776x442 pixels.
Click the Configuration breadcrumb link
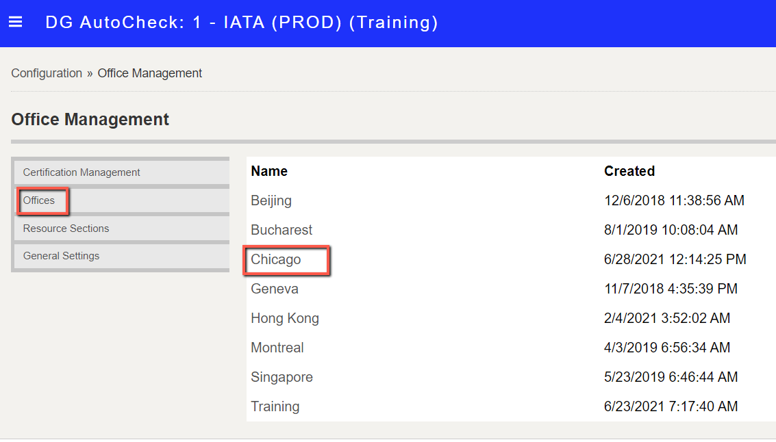coord(47,73)
